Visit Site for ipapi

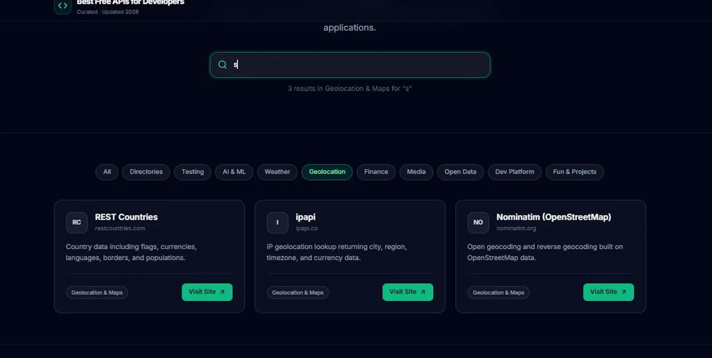point(408,292)
